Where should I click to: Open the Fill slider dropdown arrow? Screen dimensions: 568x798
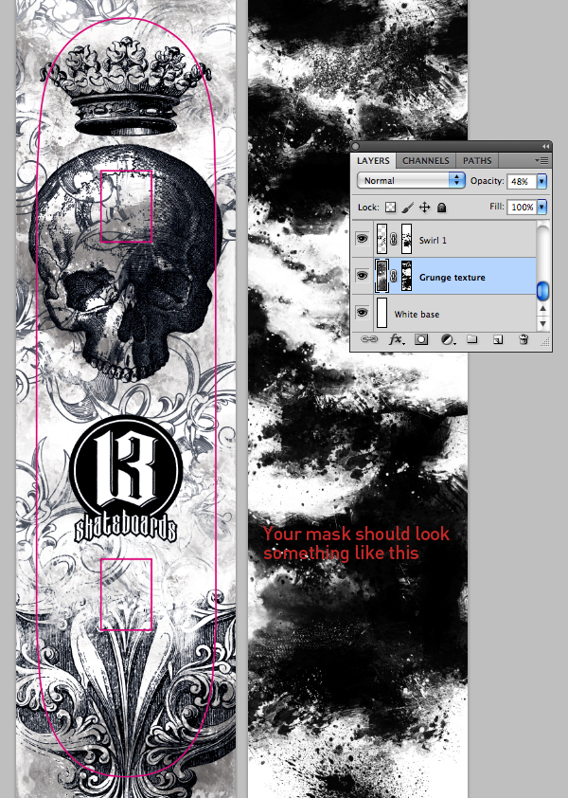coord(541,208)
